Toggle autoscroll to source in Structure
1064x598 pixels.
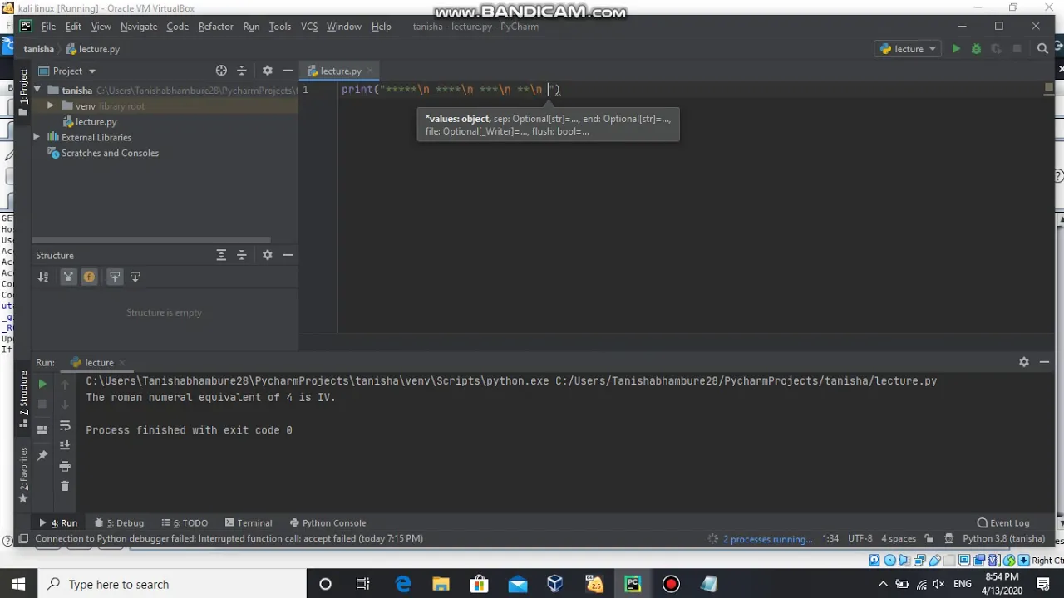[x=115, y=277]
